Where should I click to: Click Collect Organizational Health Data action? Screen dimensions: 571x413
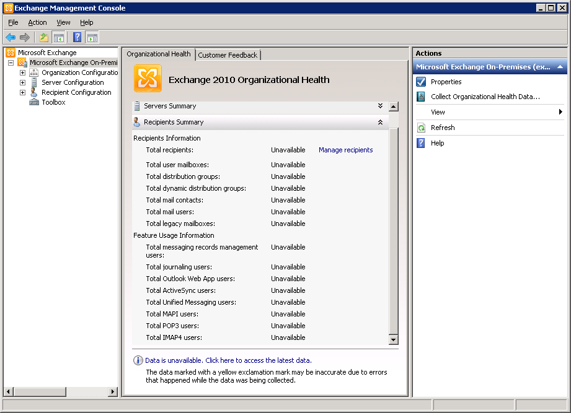(485, 97)
